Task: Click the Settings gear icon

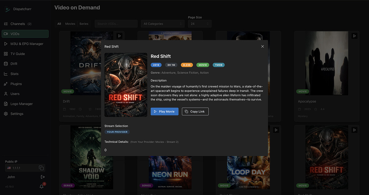Action: point(6,114)
